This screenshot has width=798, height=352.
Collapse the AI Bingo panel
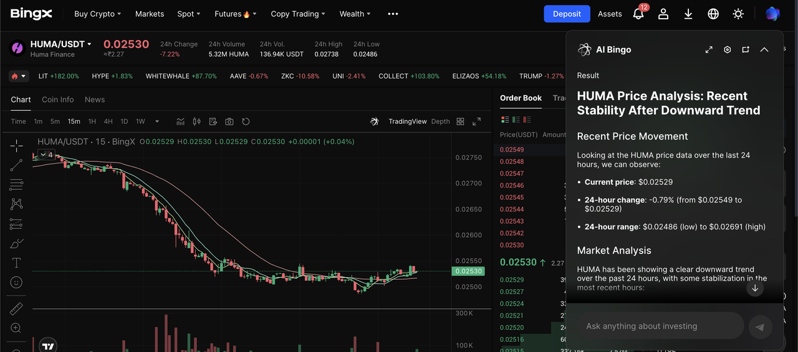pos(764,50)
